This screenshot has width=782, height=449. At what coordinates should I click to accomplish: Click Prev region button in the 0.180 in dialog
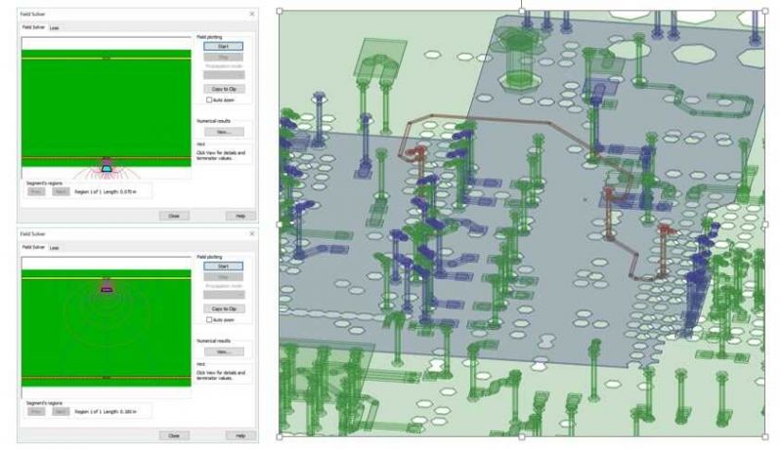[x=36, y=412]
